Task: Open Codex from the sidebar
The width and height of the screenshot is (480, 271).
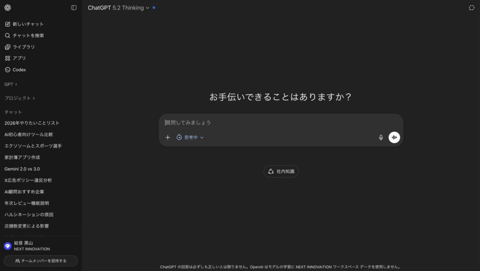Action: 19,70
